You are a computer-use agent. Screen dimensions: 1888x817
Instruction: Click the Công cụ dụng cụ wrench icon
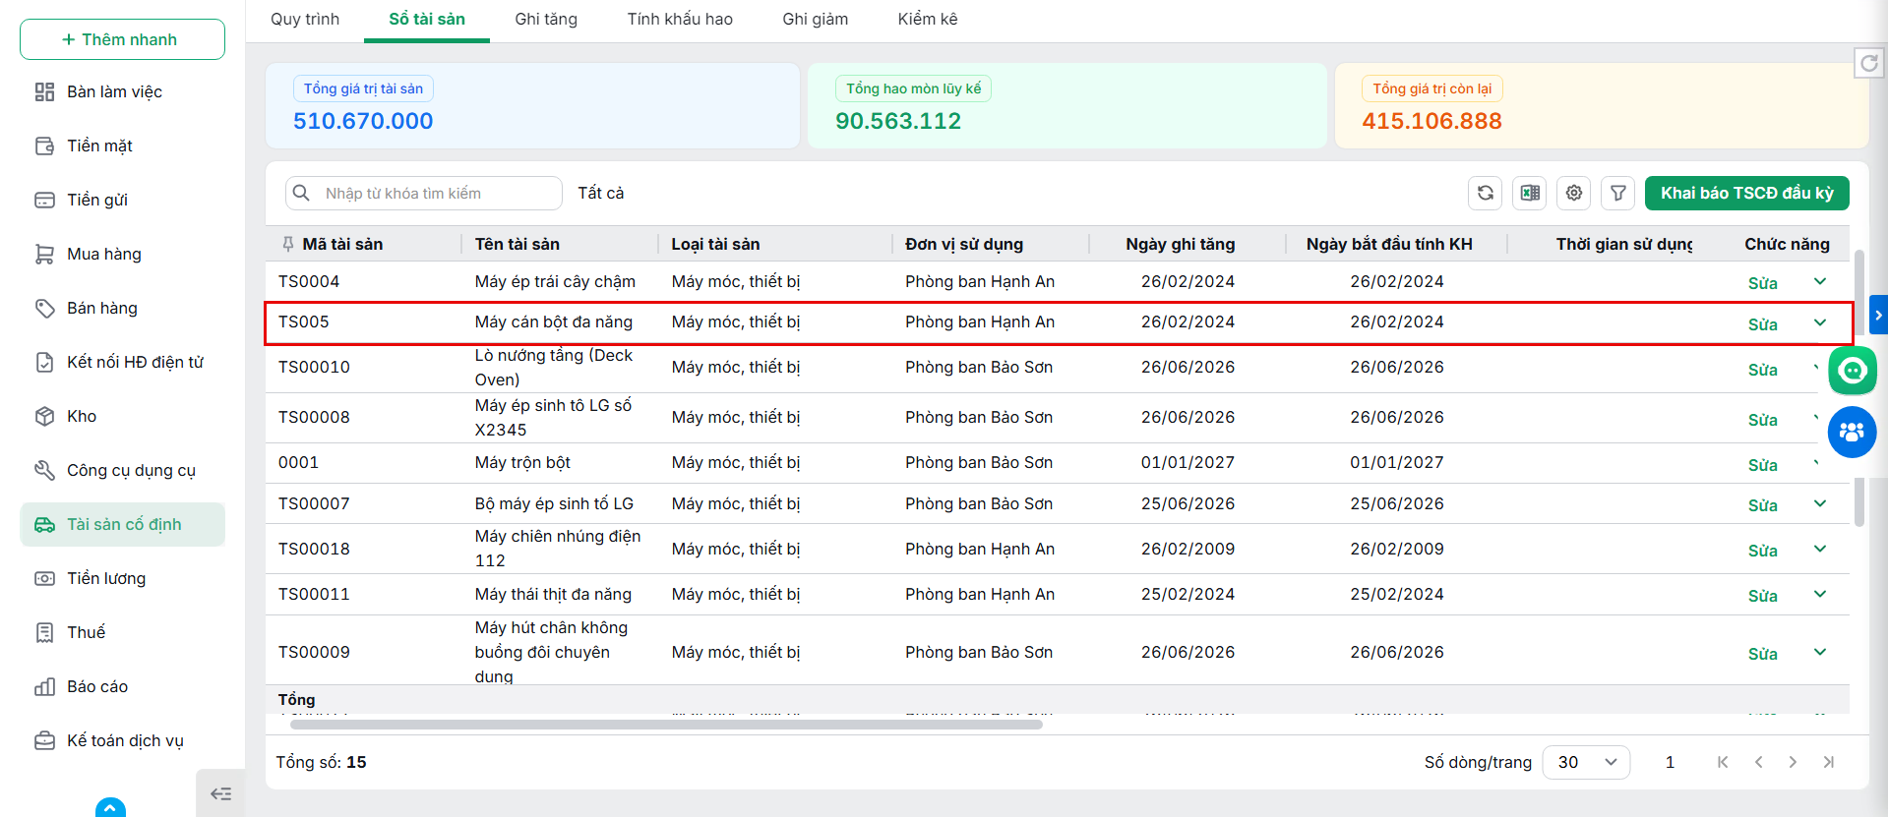click(44, 470)
